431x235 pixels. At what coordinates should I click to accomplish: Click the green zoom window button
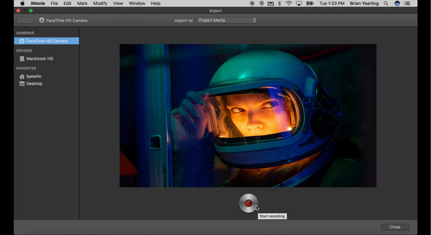(31, 11)
